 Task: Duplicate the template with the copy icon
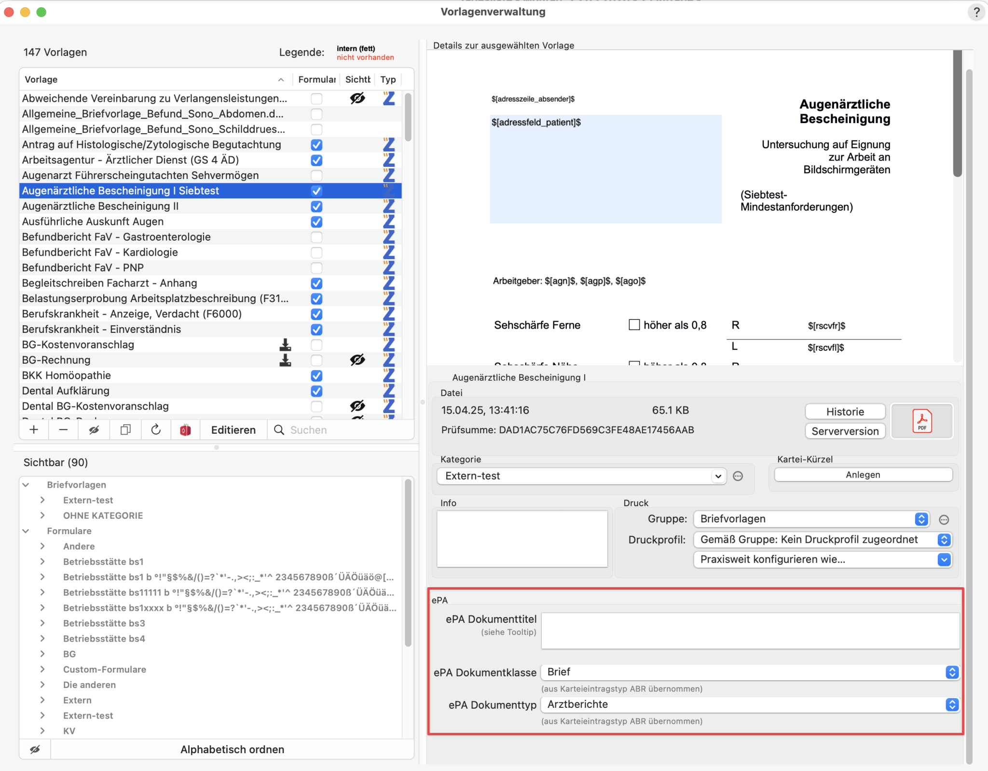(x=125, y=429)
